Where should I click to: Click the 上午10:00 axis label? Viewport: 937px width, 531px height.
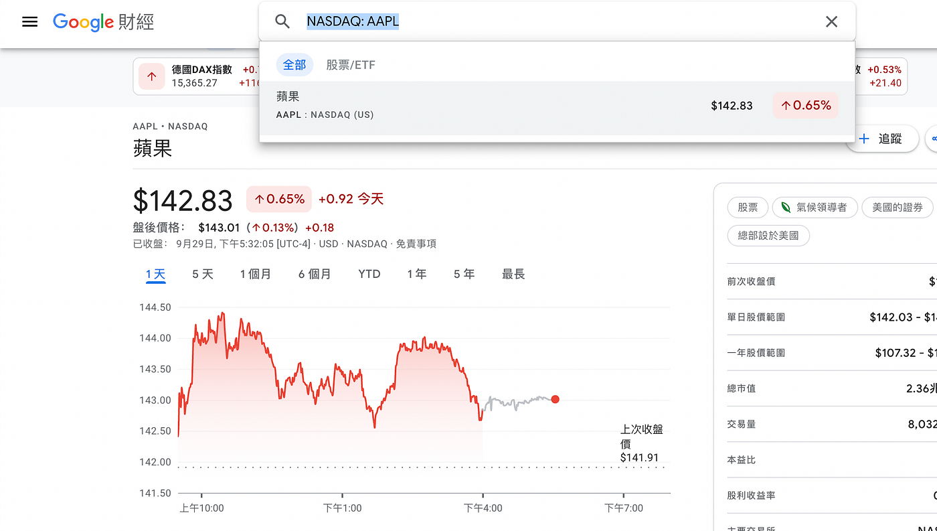tap(201, 508)
